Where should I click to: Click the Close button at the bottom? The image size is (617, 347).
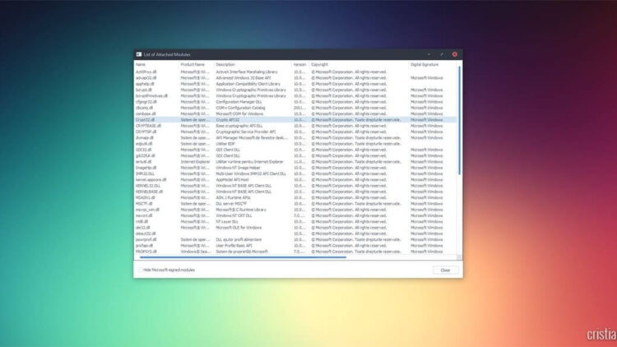click(x=445, y=271)
